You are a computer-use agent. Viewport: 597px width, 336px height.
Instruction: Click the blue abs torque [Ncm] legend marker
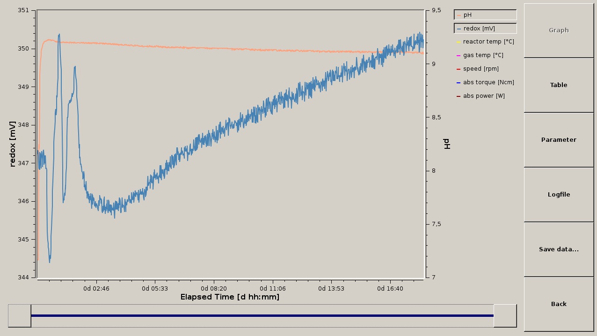point(458,82)
